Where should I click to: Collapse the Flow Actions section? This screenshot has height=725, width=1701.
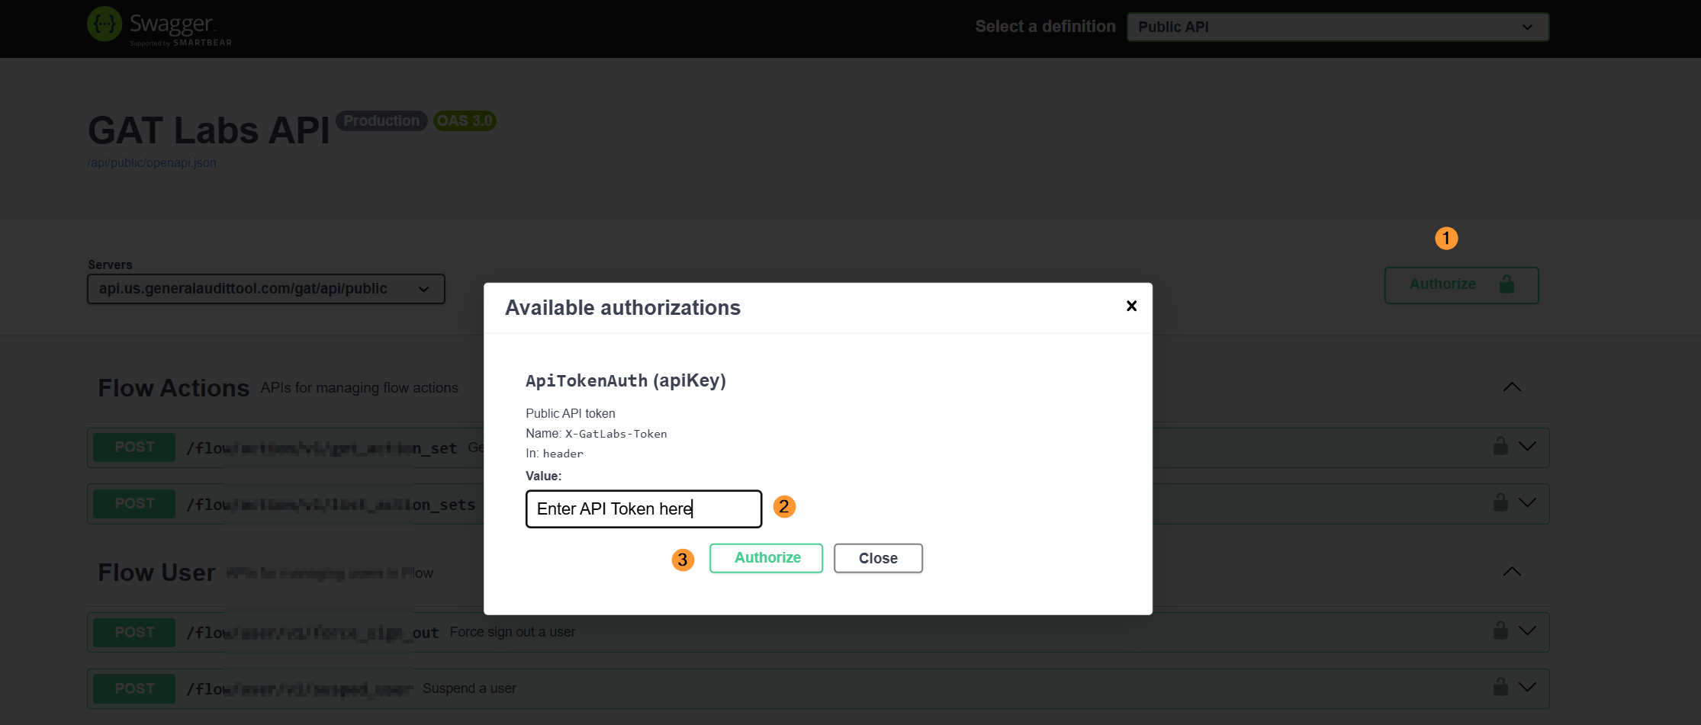(x=1512, y=387)
